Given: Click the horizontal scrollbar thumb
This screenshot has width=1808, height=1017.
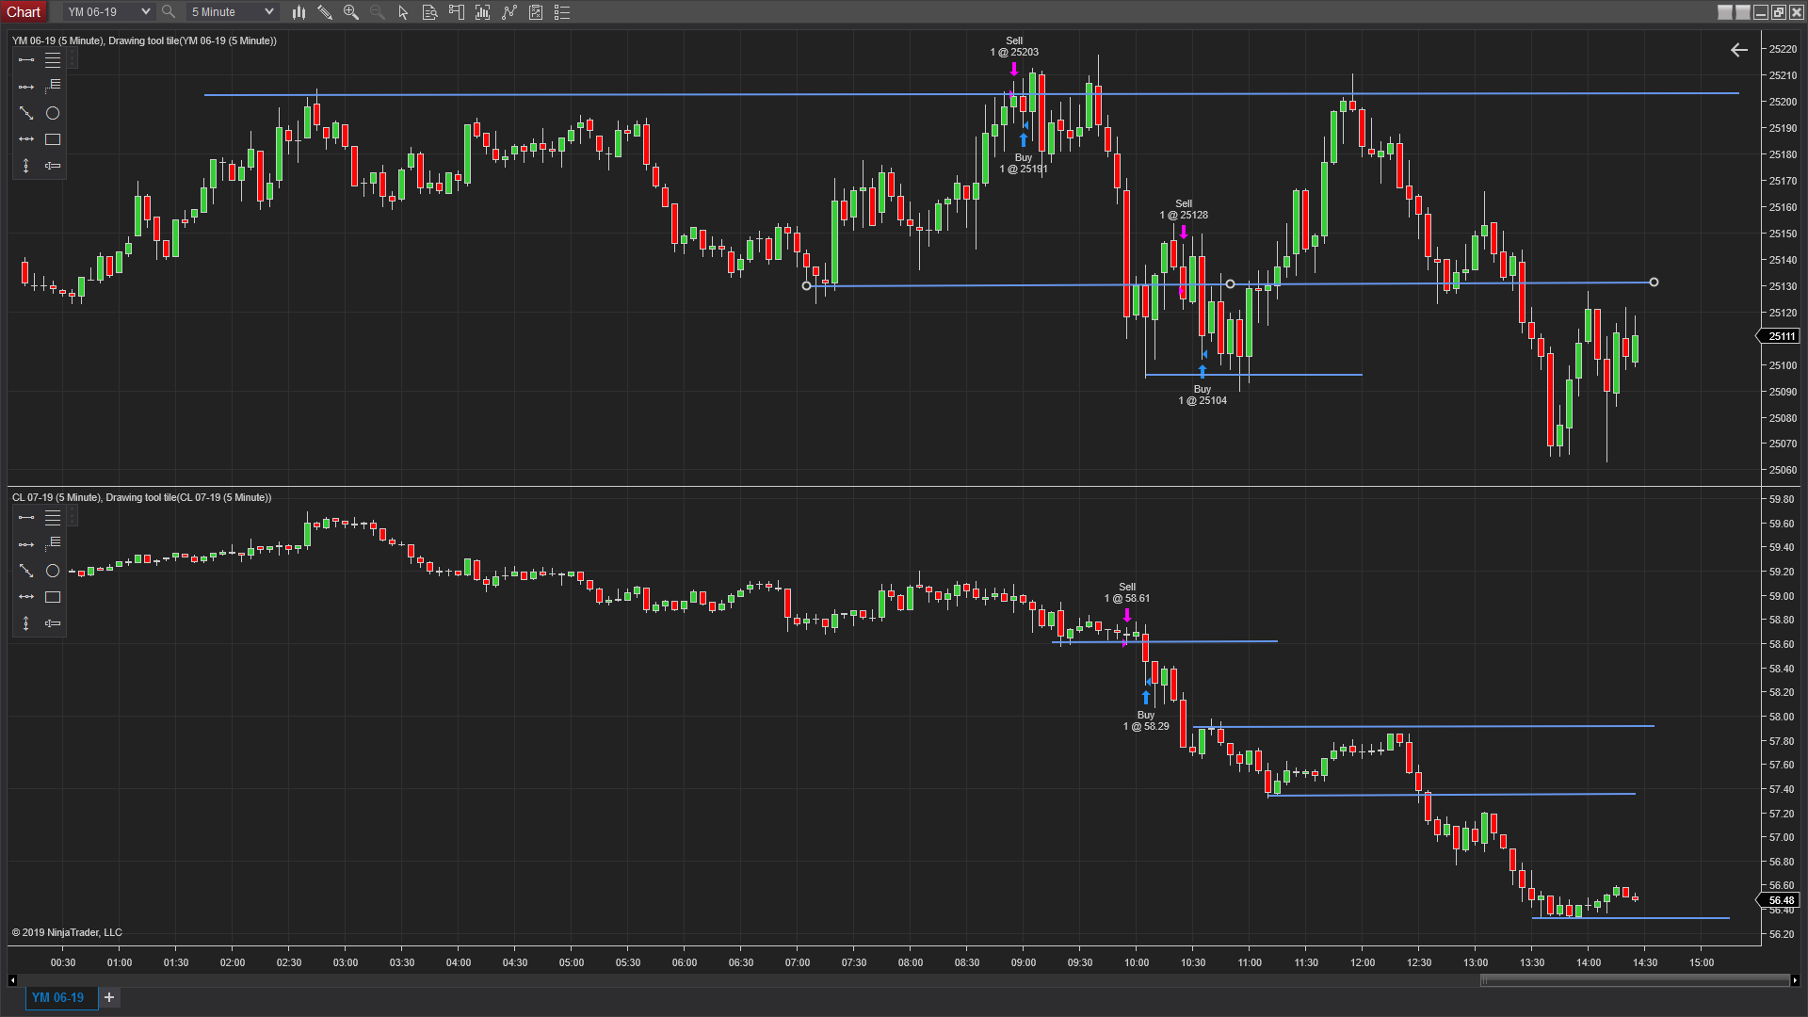Looking at the screenshot, I should pyautogui.click(x=1635, y=980).
